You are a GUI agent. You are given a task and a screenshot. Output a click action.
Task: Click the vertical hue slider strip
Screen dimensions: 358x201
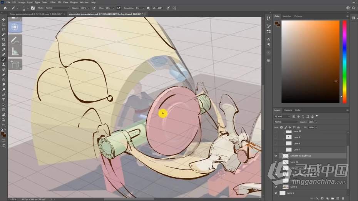tap(345, 61)
